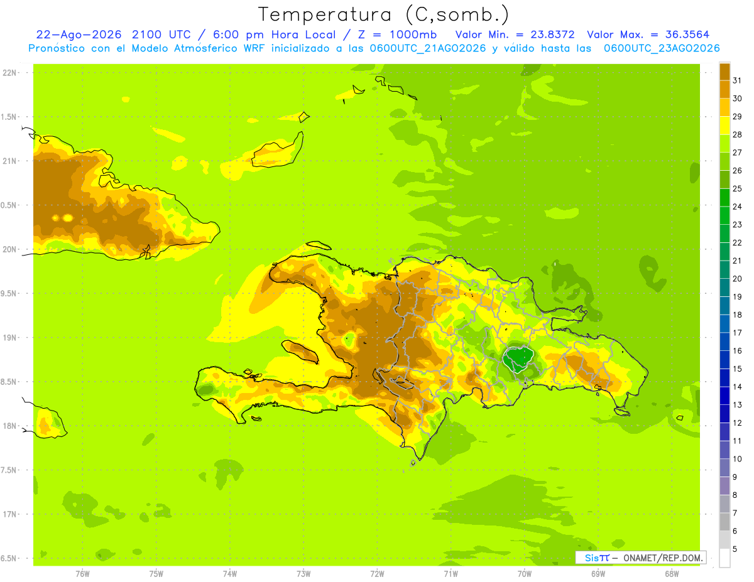Image resolution: width=754 pixels, height=582 pixels.
Task: Click the legend label '18'
Action: [x=737, y=315]
